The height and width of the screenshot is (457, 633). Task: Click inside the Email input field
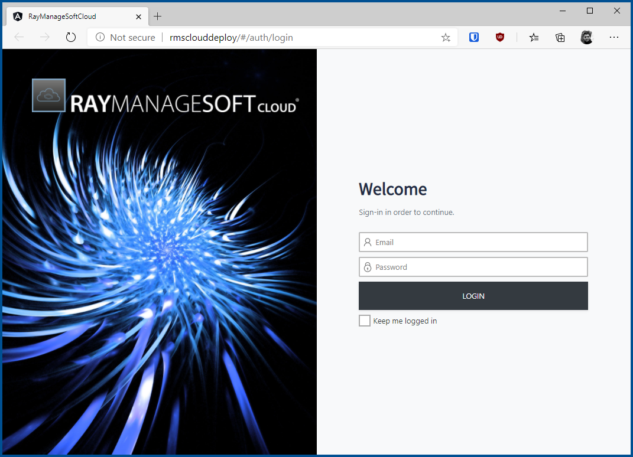point(473,242)
